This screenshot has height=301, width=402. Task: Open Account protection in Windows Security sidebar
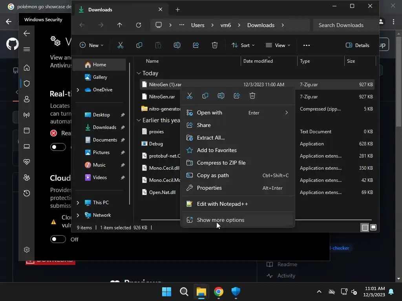tap(27, 99)
